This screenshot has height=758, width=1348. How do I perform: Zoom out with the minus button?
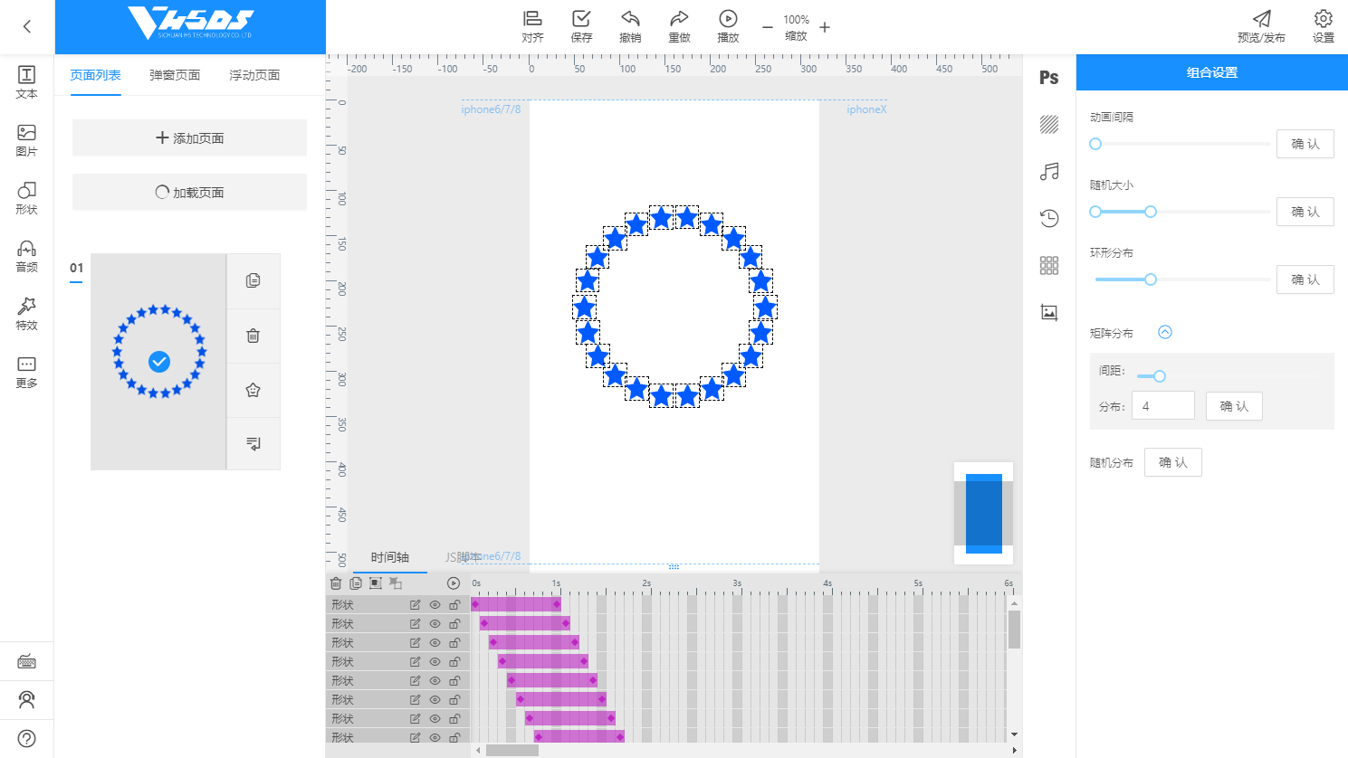tap(768, 27)
